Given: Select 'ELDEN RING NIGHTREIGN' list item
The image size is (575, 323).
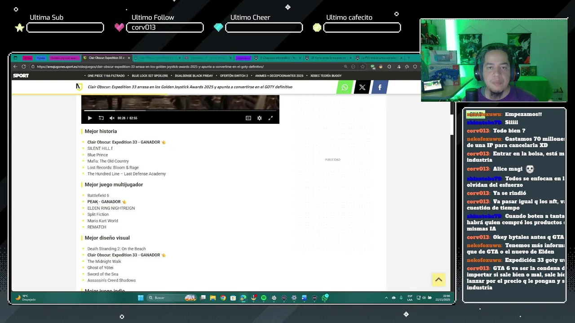Looking at the screenshot, I should tap(111, 208).
